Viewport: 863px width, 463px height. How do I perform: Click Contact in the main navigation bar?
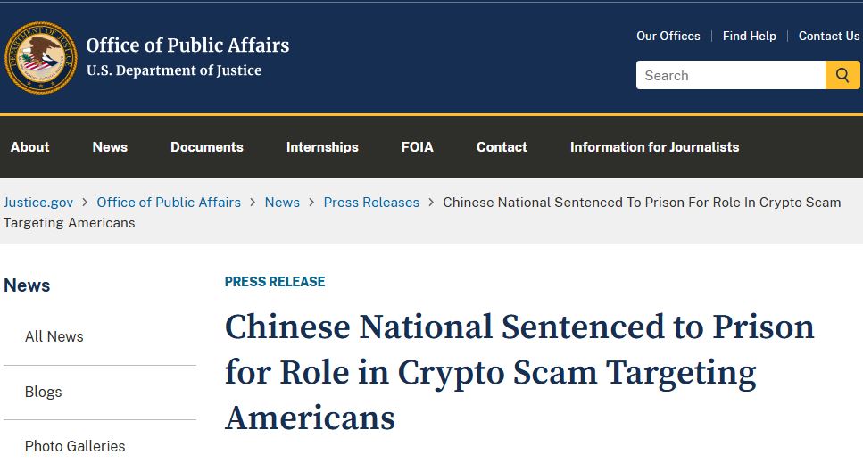pos(502,147)
